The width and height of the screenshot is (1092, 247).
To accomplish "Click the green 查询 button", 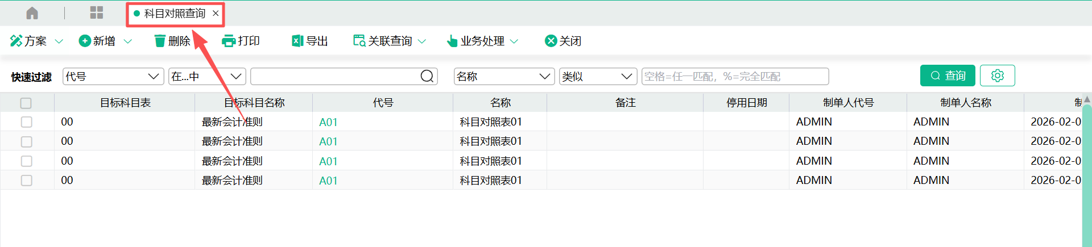I will point(948,76).
